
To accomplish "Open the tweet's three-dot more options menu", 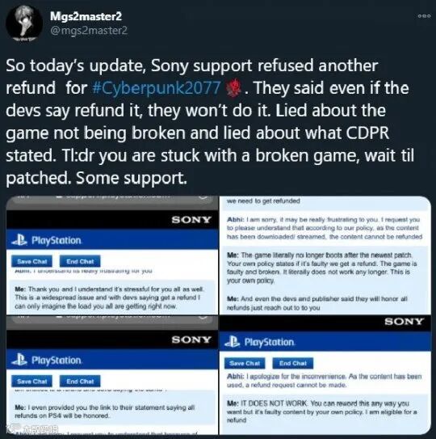I will tap(424, 16).
